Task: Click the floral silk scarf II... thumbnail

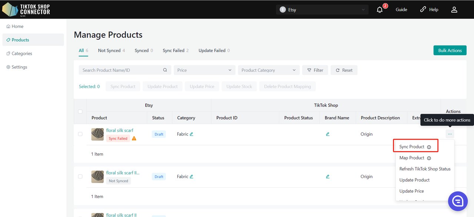Action: (97, 177)
